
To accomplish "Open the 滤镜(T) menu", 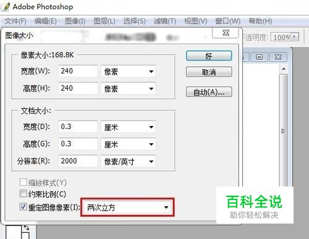I will click(x=165, y=21).
